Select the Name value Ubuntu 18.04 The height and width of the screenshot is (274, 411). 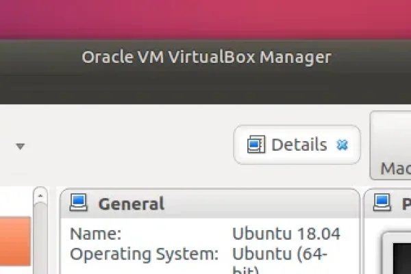pos(286,234)
